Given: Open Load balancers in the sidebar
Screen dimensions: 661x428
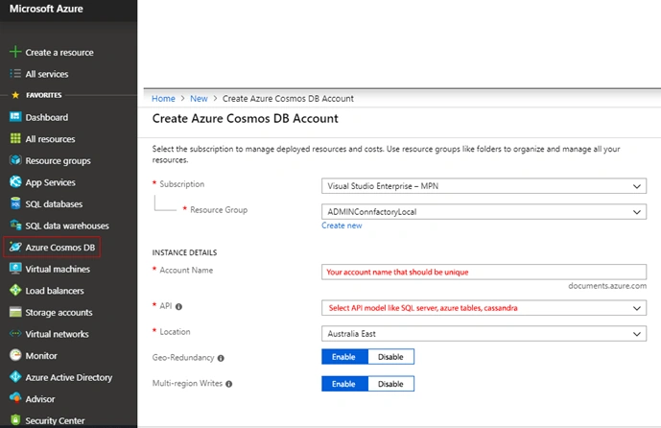Looking at the screenshot, I should (x=55, y=291).
